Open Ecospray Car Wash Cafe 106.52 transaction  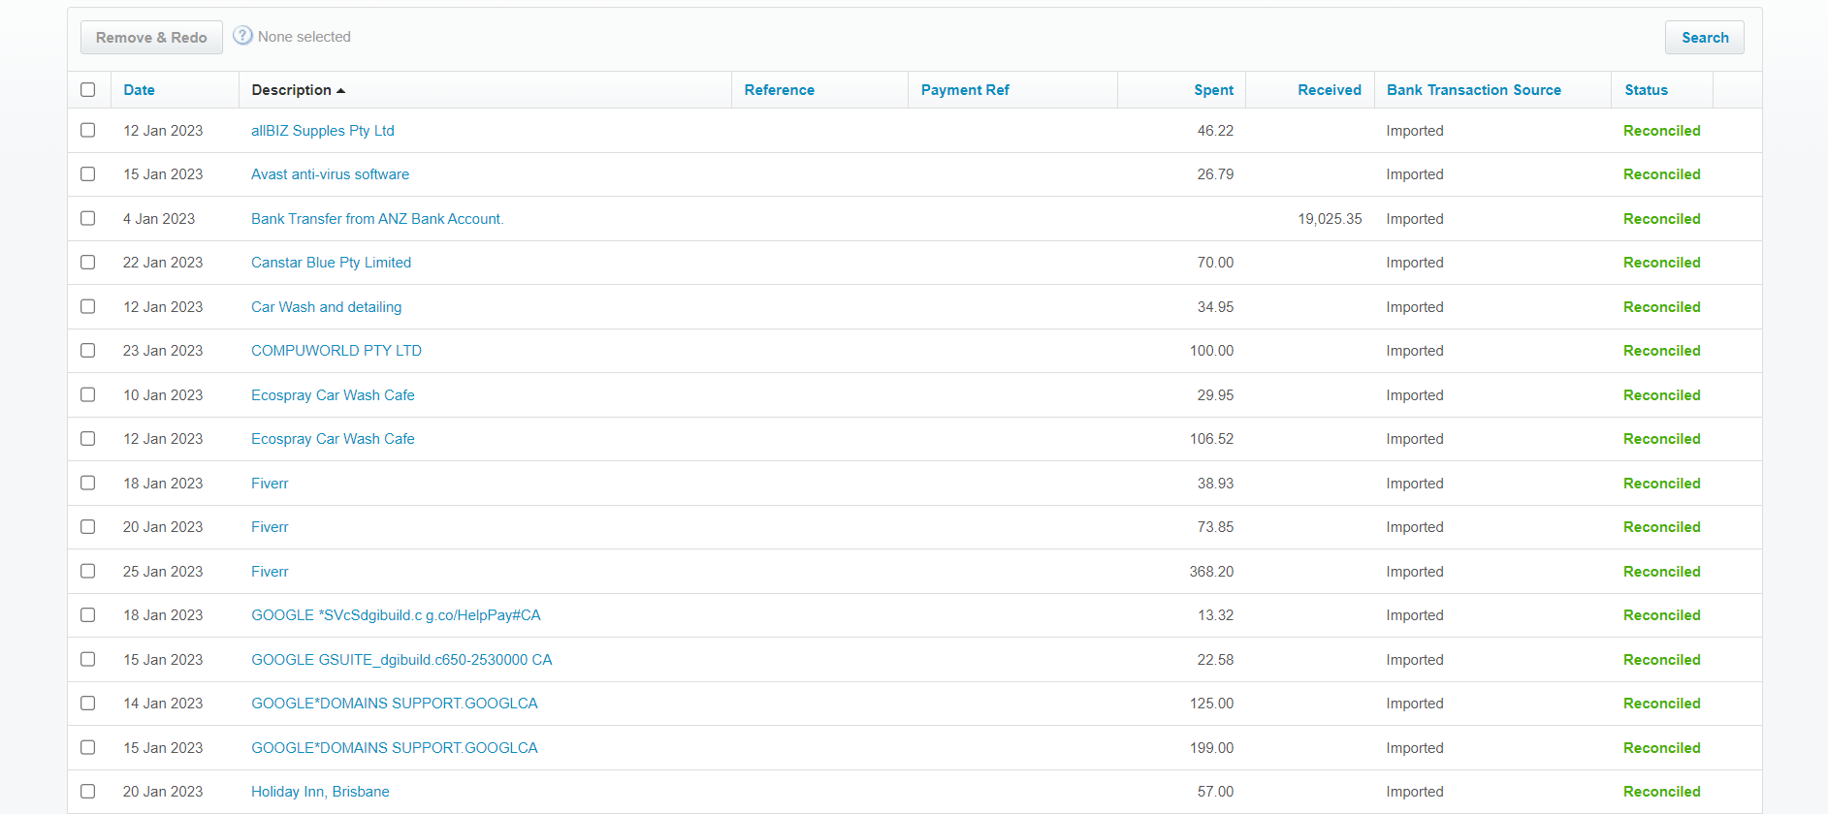(333, 439)
